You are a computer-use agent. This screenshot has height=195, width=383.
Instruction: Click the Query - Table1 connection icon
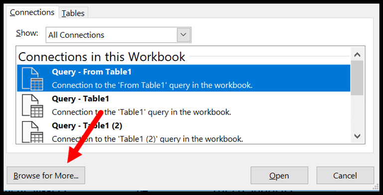coord(32,105)
